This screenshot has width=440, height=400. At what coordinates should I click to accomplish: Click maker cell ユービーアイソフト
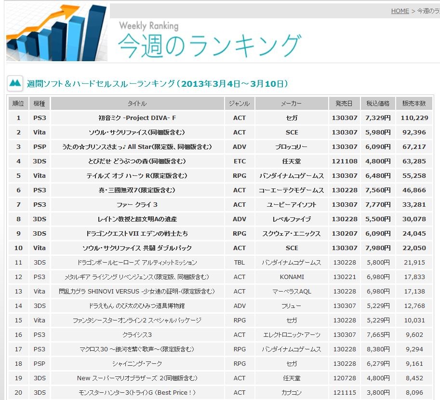292,205
